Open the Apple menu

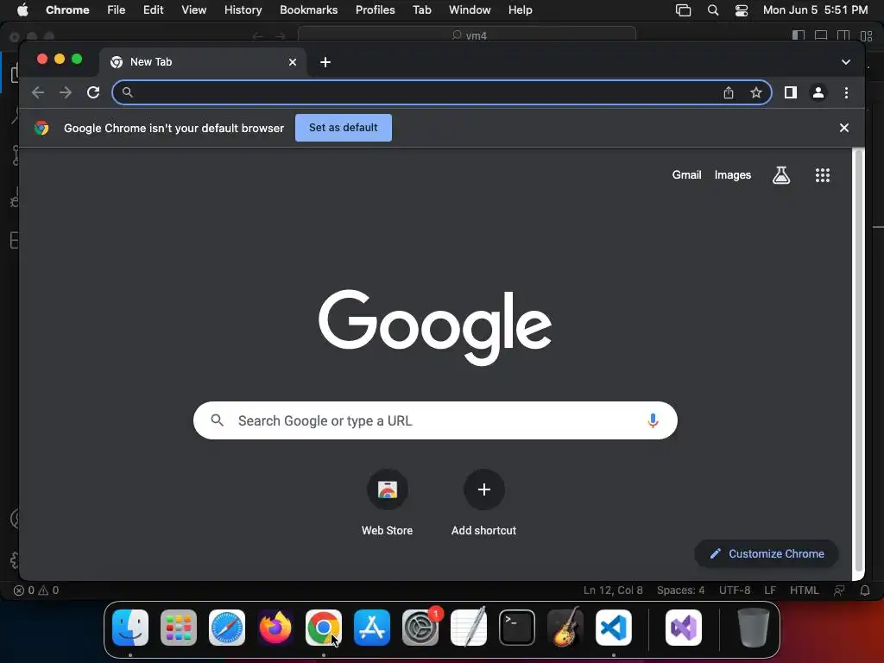(x=22, y=10)
